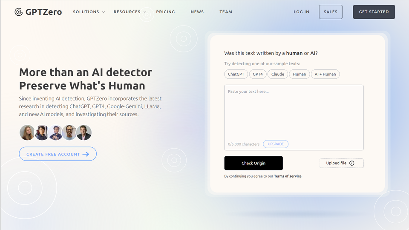Open the Team page

click(226, 12)
